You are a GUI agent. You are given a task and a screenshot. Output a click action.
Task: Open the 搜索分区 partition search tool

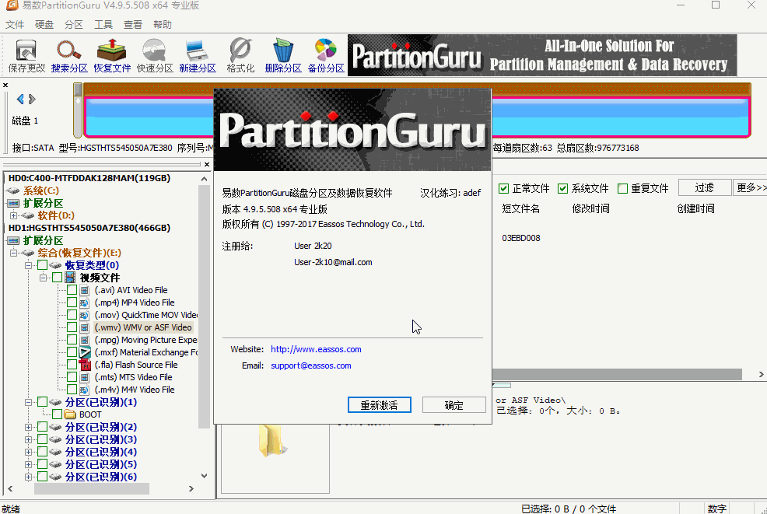[70, 53]
